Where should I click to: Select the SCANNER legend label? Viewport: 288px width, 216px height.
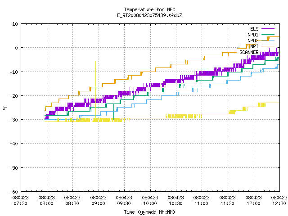tap(249, 52)
